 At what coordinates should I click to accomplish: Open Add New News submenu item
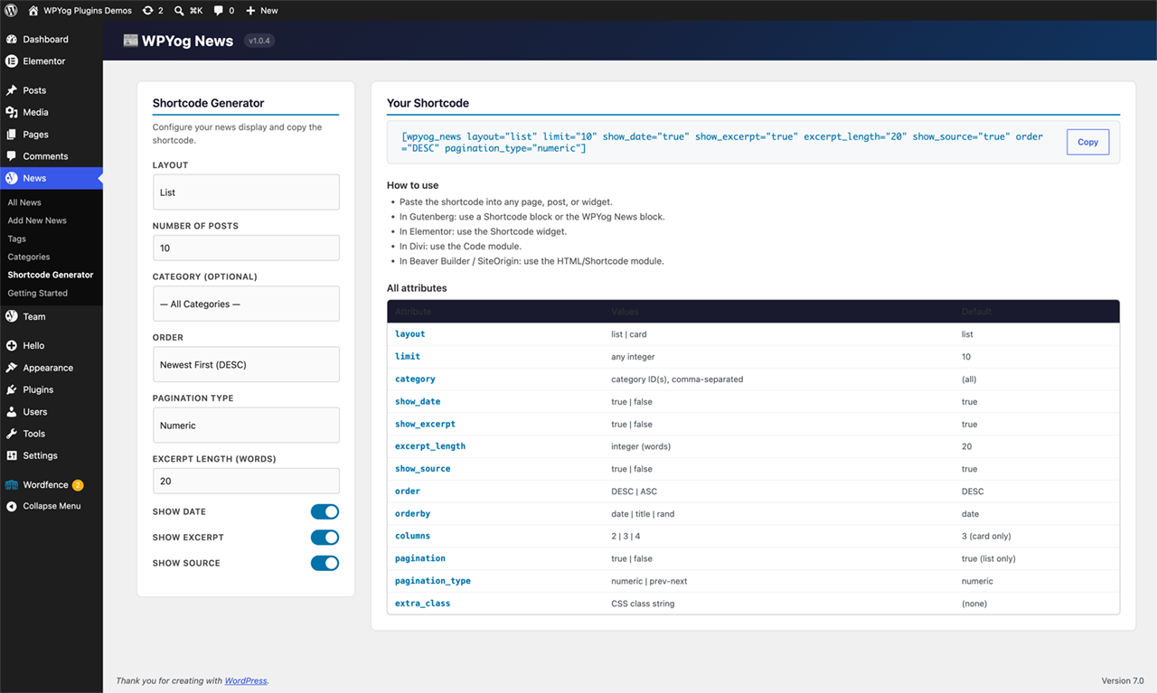coord(37,220)
